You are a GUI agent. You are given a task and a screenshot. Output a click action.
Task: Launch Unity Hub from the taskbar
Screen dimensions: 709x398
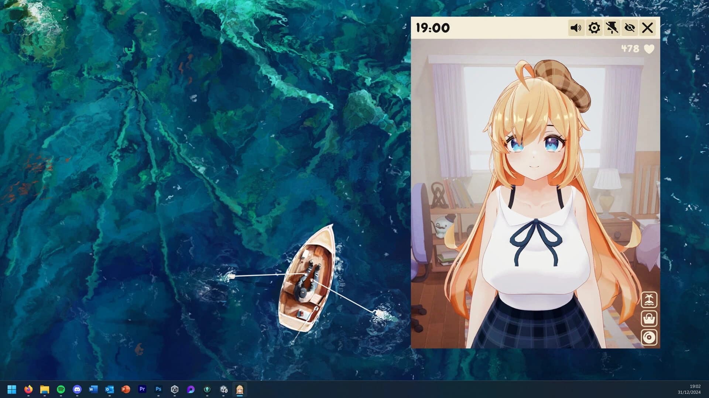point(175,389)
